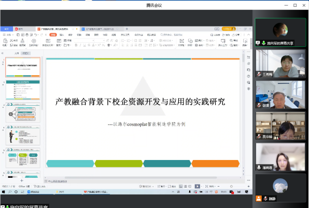Open the Start ribbon tab
This screenshot has width=309, height=208.
click(x=53, y=35)
